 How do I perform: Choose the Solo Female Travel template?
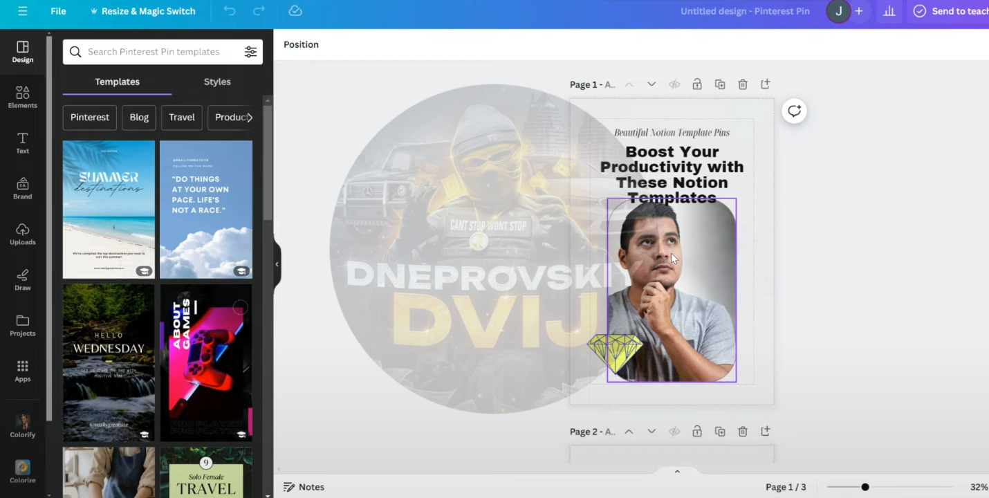[206, 472]
